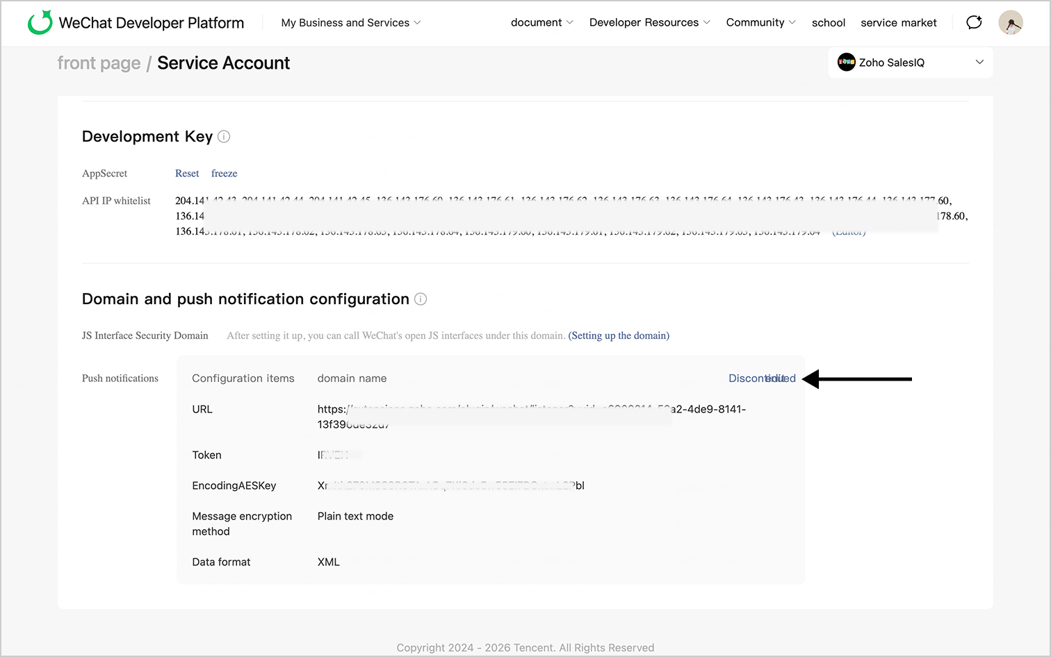Expand My Business and Services menu

point(351,23)
